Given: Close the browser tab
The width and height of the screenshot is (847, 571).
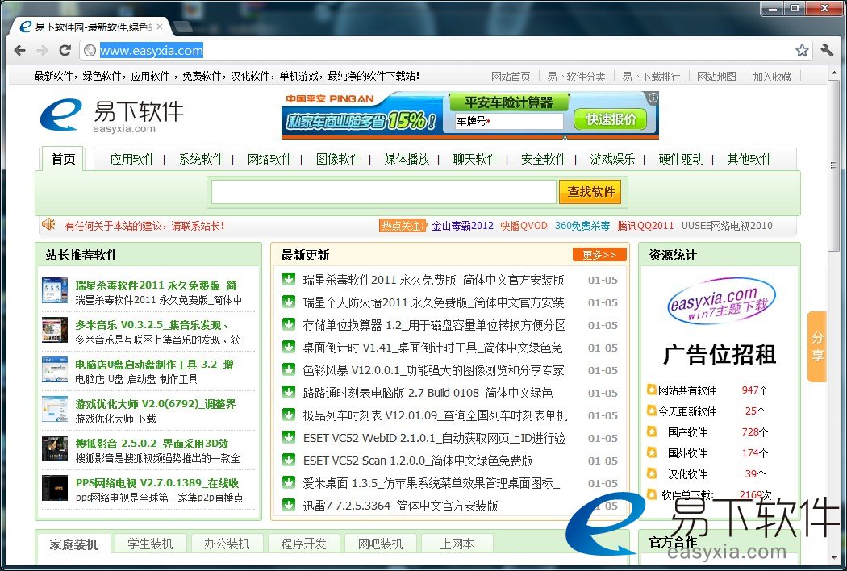Looking at the screenshot, I should tap(159, 27).
